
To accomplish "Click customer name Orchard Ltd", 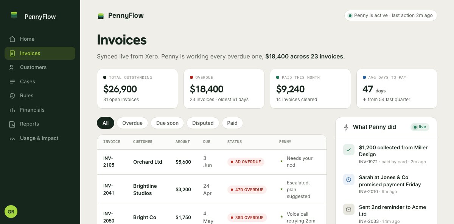I will (148, 162).
